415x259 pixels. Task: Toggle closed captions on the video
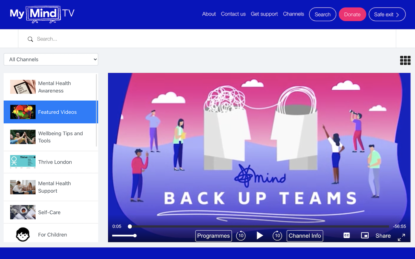(347, 235)
